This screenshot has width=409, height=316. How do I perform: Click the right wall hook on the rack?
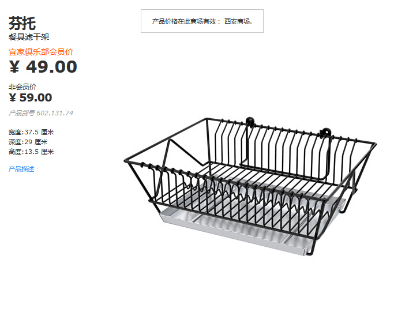point(325,132)
